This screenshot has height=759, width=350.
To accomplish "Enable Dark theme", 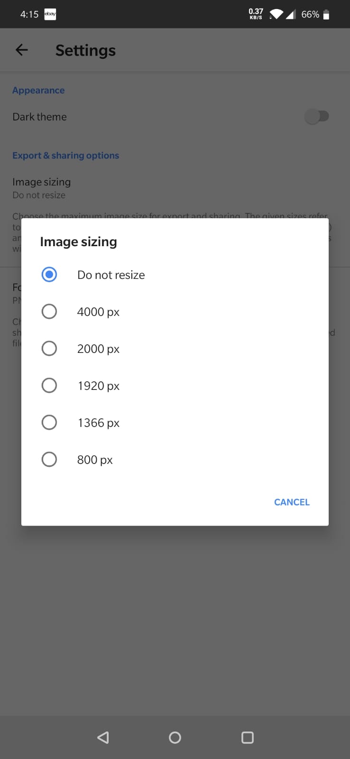I will [318, 116].
